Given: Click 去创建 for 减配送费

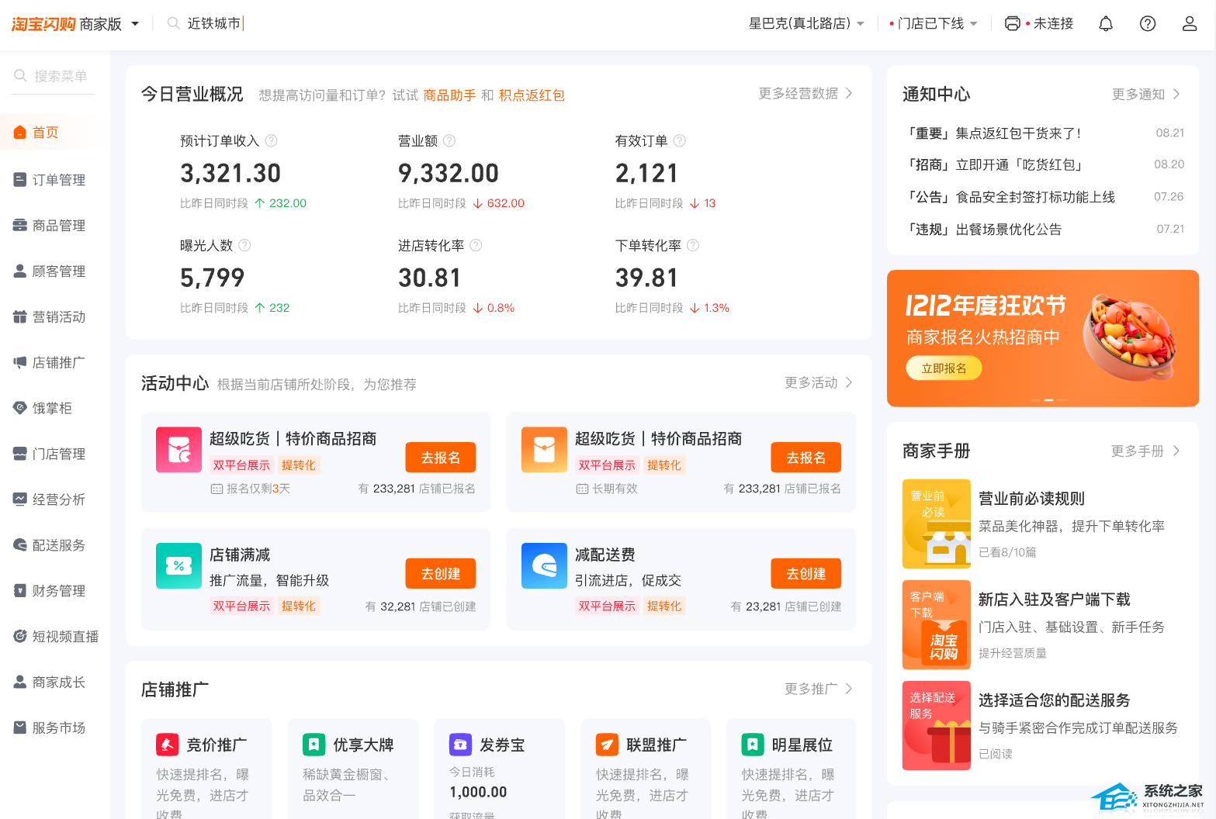Looking at the screenshot, I should pyautogui.click(x=806, y=574).
